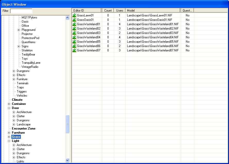Expand the Container category

pos(9,104)
